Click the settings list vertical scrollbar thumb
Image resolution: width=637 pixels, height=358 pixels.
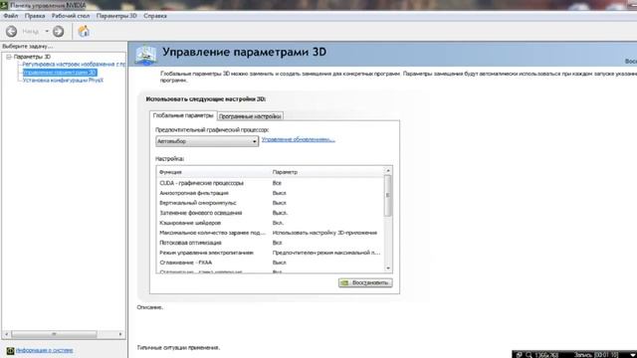pyautogui.click(x=388, y=196)
